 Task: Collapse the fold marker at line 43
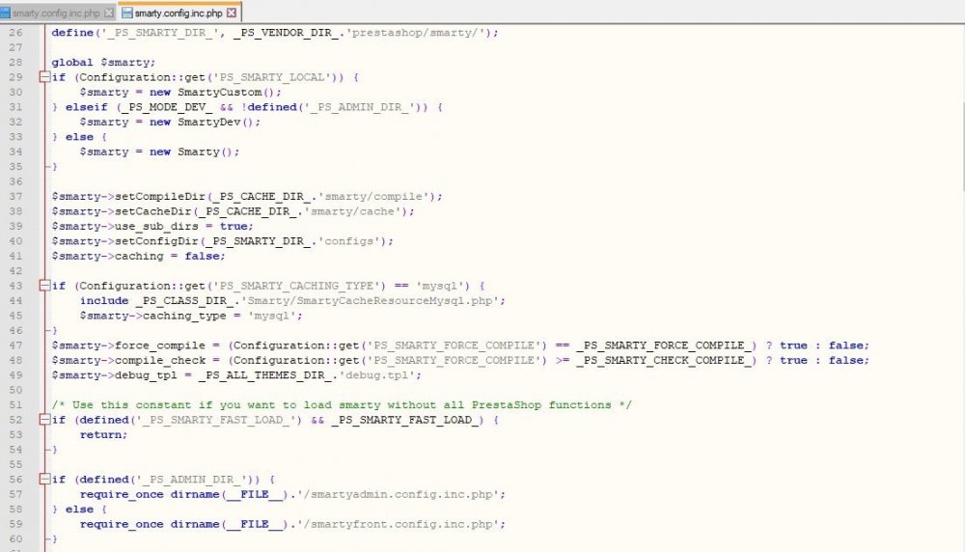tap(44, 286)
